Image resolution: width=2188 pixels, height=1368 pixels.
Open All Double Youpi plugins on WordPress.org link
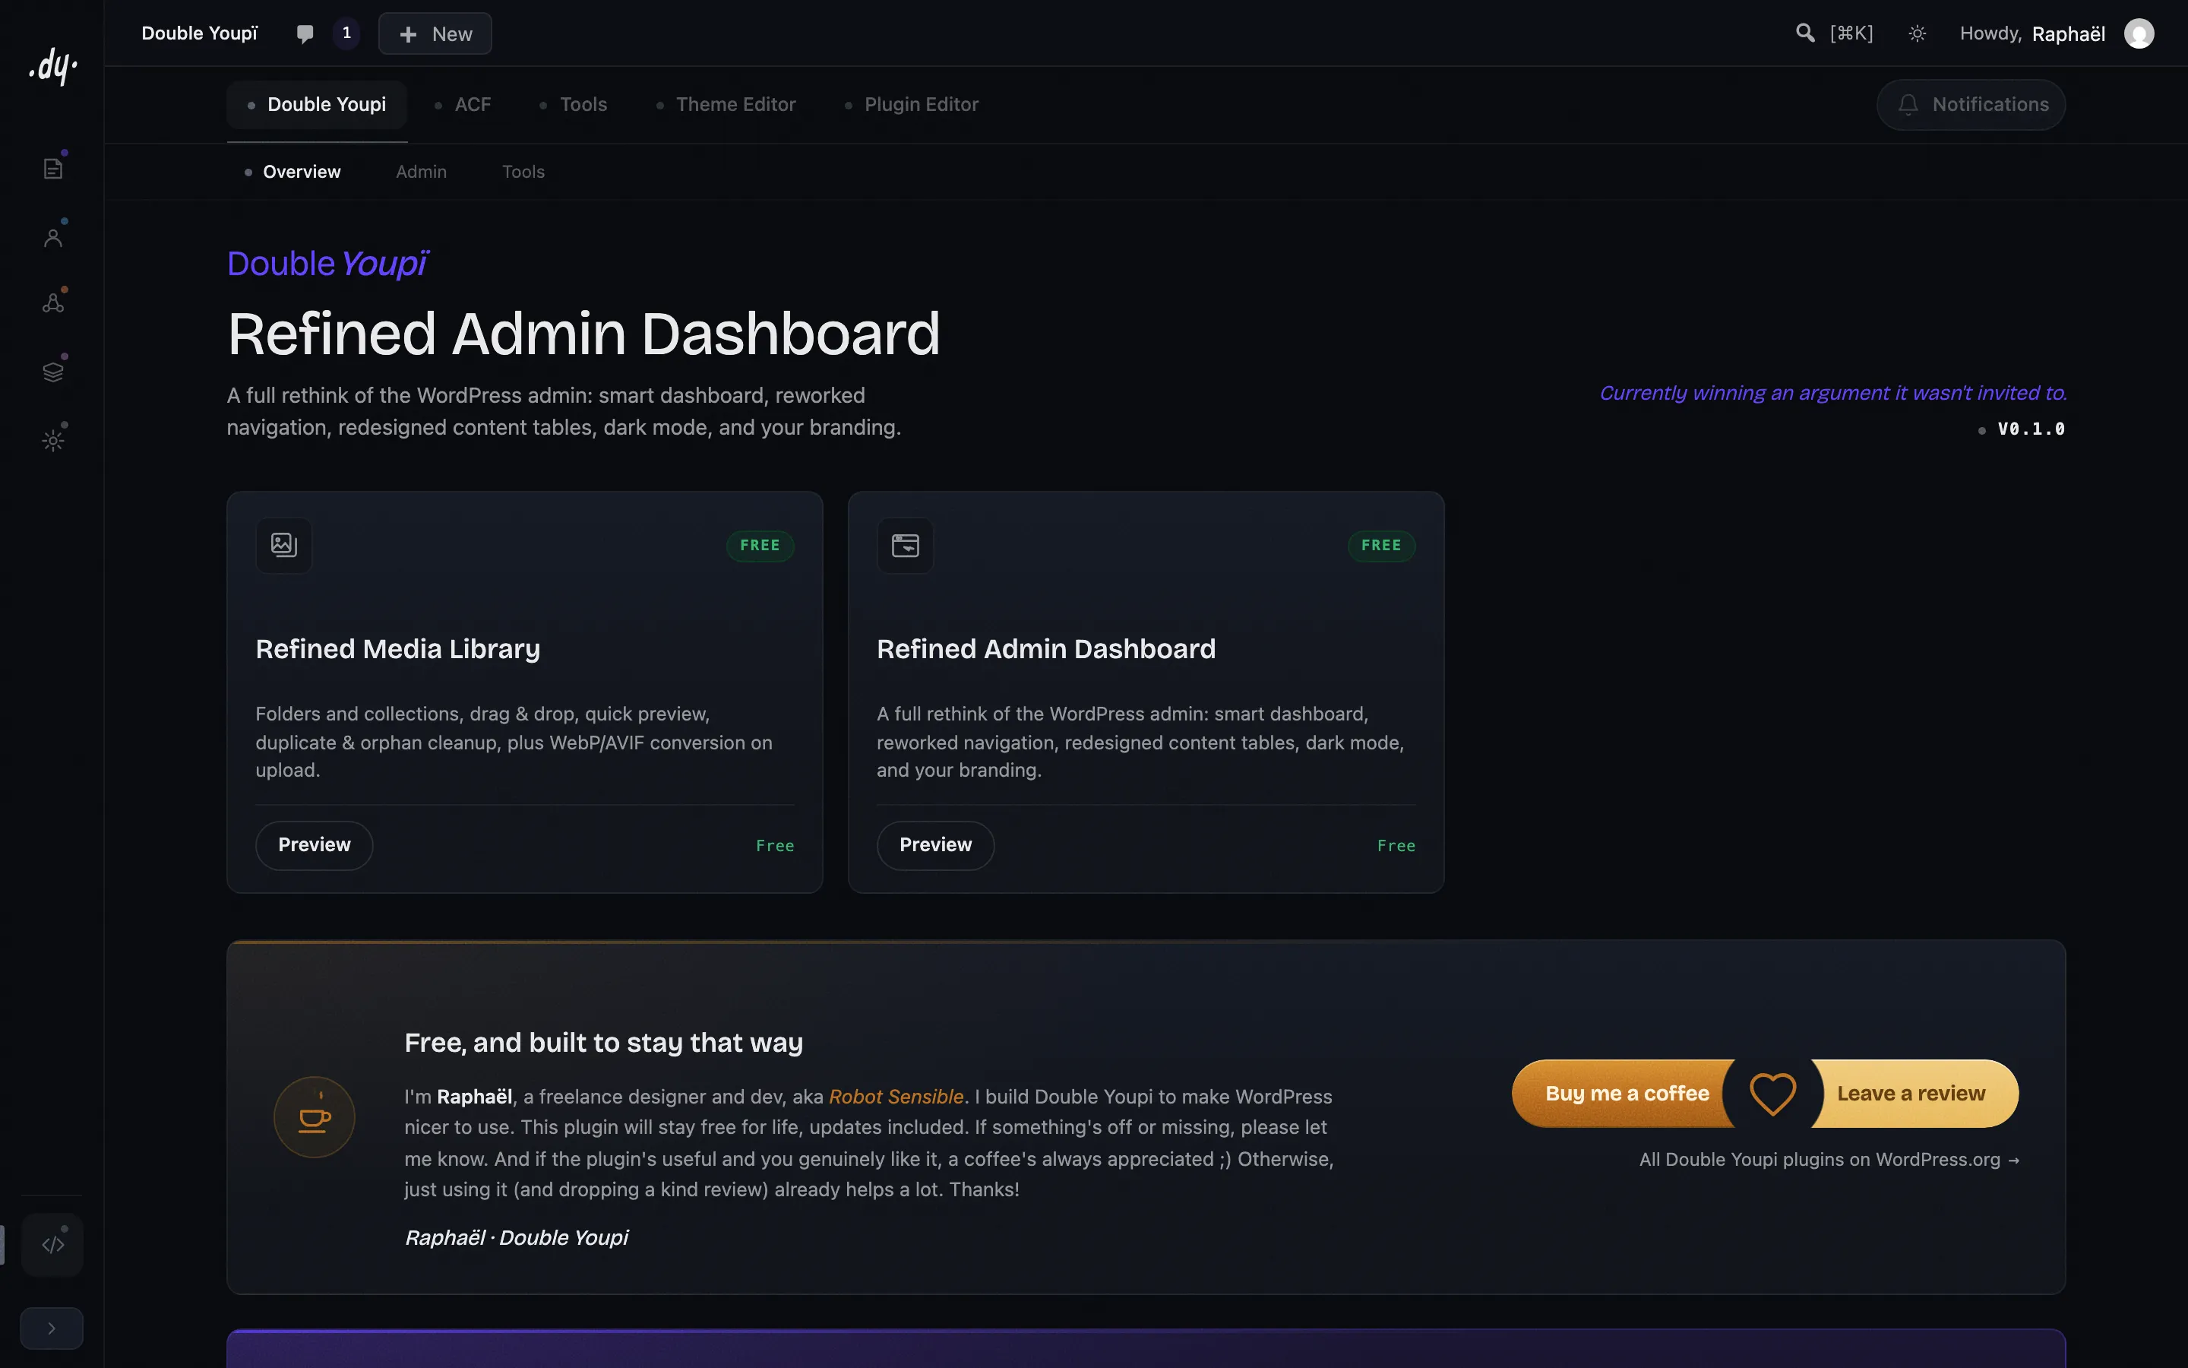(1829, 1160)
